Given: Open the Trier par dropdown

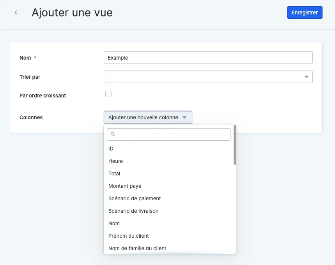Looking at the screenshot, I should (208, 77).
